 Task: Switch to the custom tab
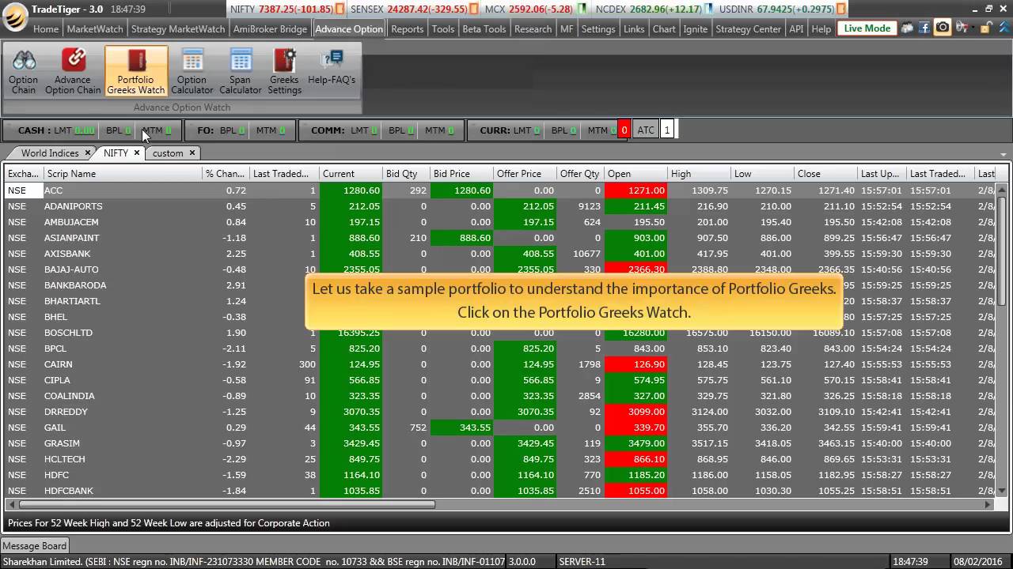coord(168,153)
